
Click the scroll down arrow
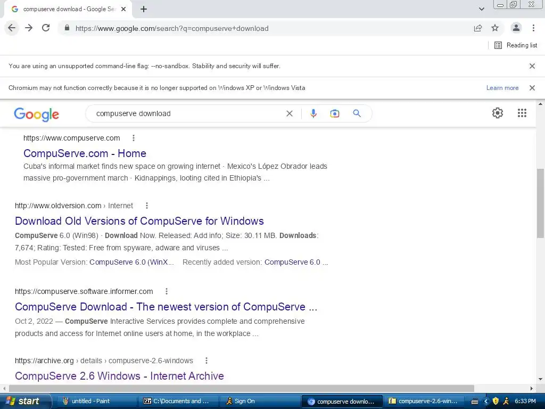point(541,379)
